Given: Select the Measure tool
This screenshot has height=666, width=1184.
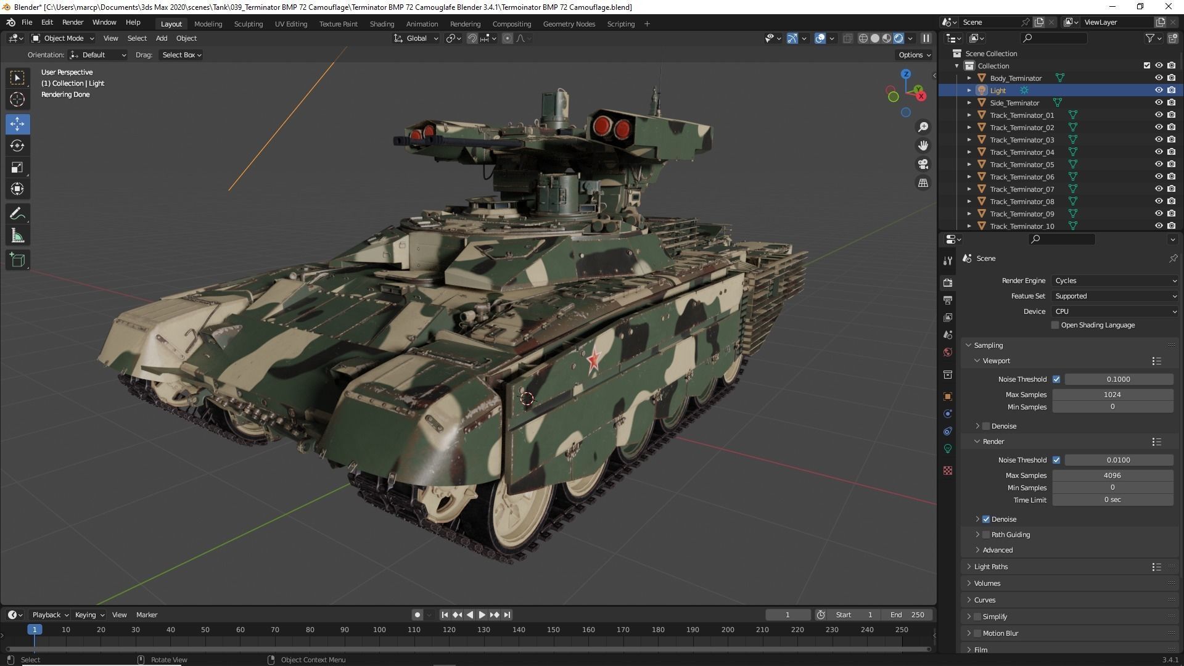Looking at the screenshot, I should click(17, 236).
